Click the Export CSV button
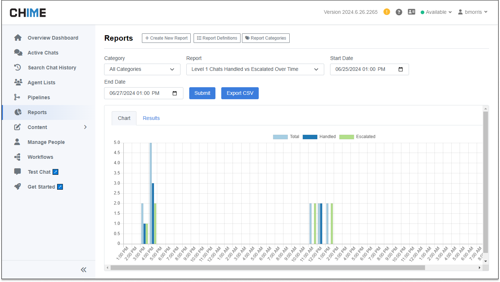Viewport: 500px width, 282px height. tap(240, 93)
